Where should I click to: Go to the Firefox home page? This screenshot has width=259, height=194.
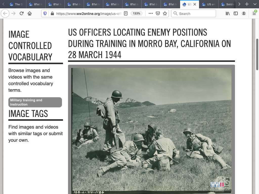(30, 14)
